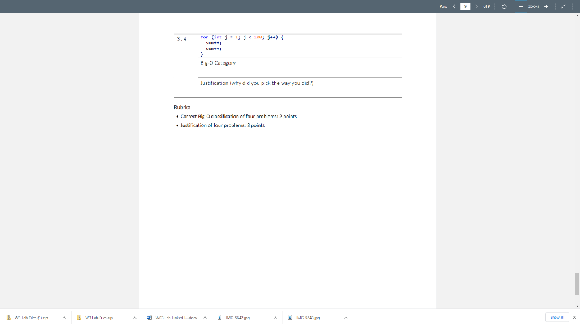Click the Page label in toolbar
This screenshot has width=580, height=326.
[443, 6]
